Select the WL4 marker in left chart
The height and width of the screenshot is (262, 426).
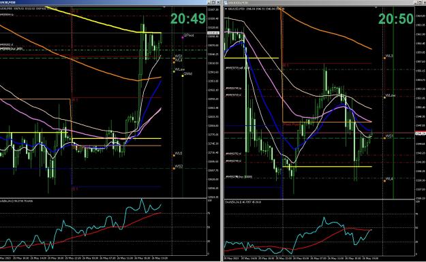click(x=174, y=62)
